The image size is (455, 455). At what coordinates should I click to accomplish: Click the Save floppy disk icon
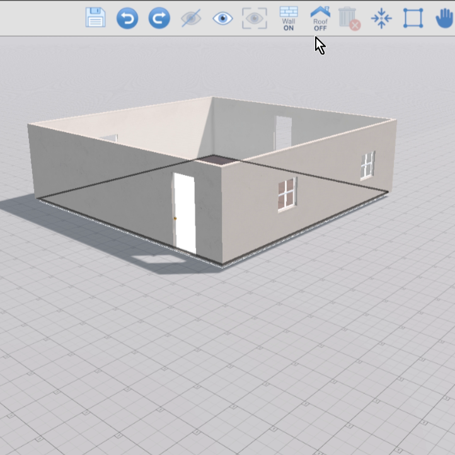(x=95, y=18)
